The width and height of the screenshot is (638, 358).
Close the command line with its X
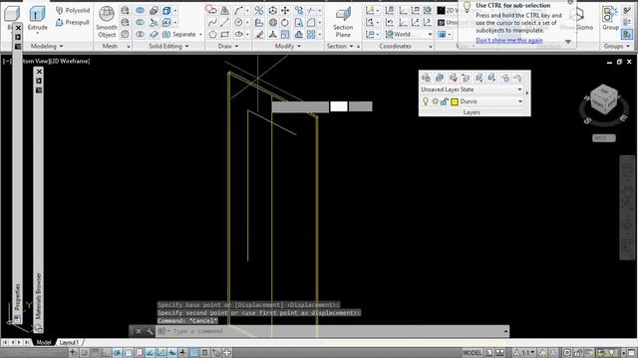point(139,331)
